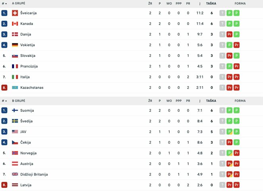263x191 pixels.
Task: Click the Kanada flag icon
Action: click(x=15, y=24)
